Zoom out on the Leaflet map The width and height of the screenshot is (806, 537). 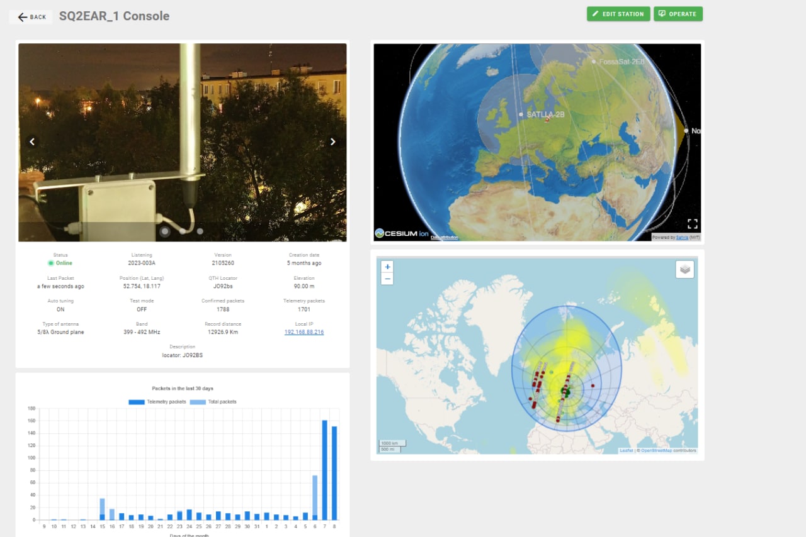click(387, 279)
